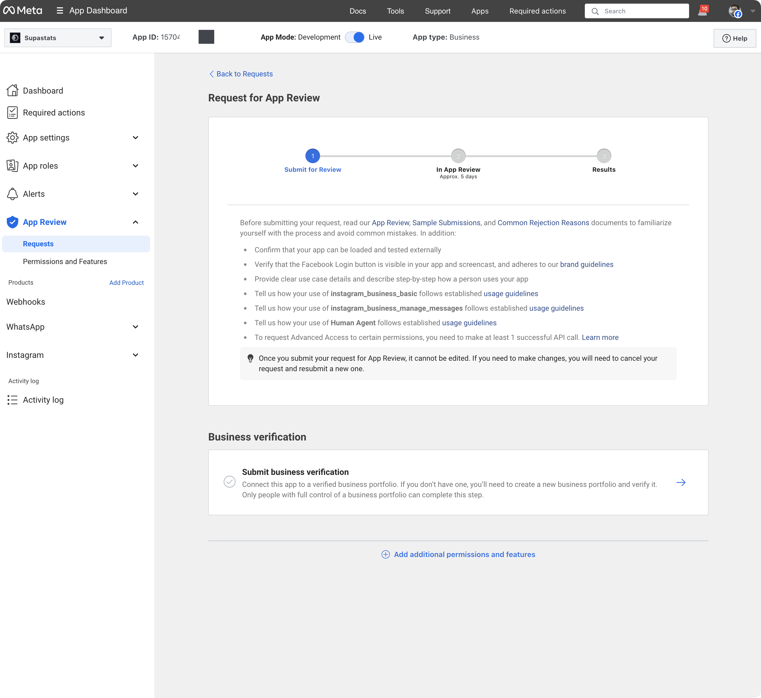This screenshot has height=698, width=761.
Task: Click the Required actions checklist icon
Action: coord(12,113)
